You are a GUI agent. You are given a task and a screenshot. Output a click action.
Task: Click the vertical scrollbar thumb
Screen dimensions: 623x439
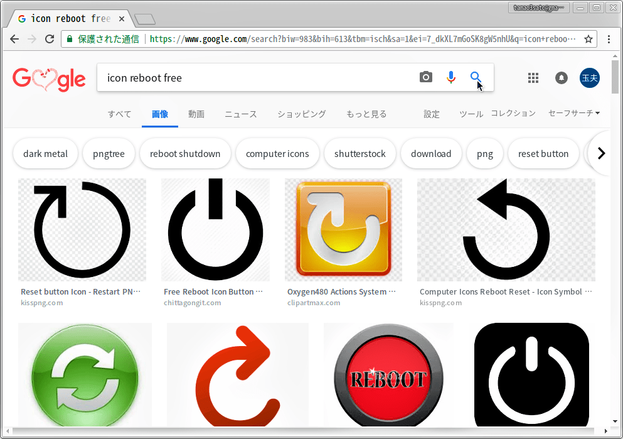coord(615,77)
